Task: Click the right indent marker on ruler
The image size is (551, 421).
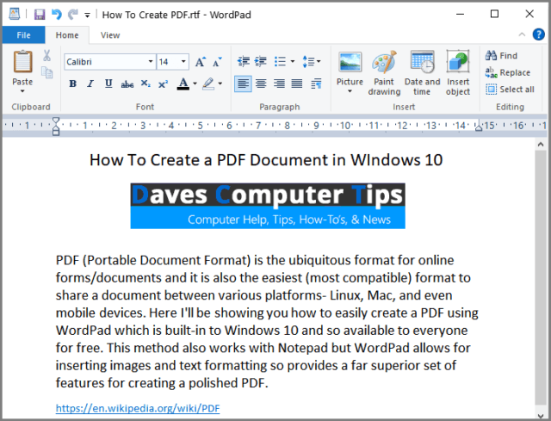Action: (x=479, y=128)
